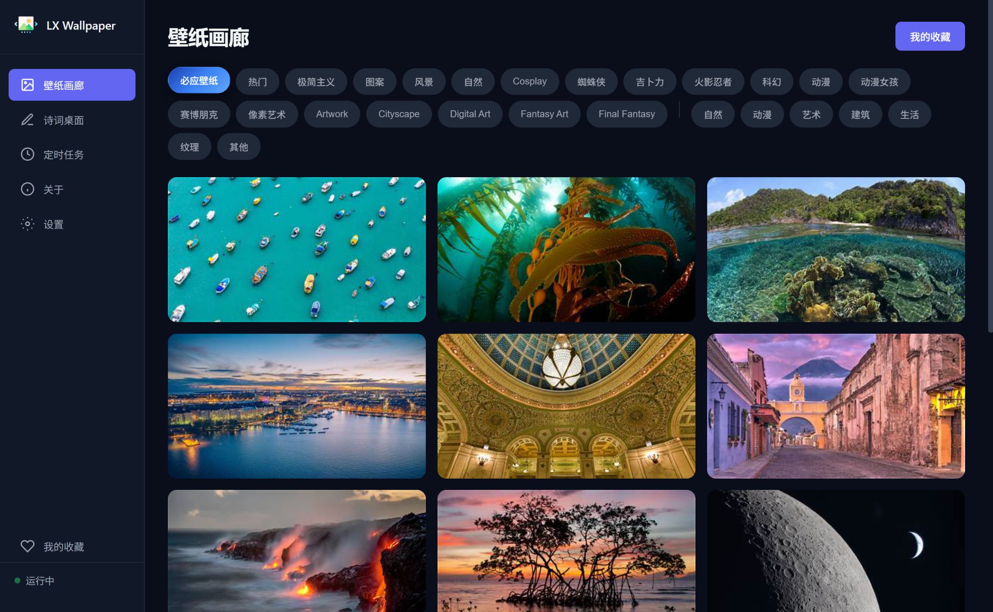Screen dimensions: 993x612
Task: Choose the Final Fantasy category chip
Action: (627, 114)
